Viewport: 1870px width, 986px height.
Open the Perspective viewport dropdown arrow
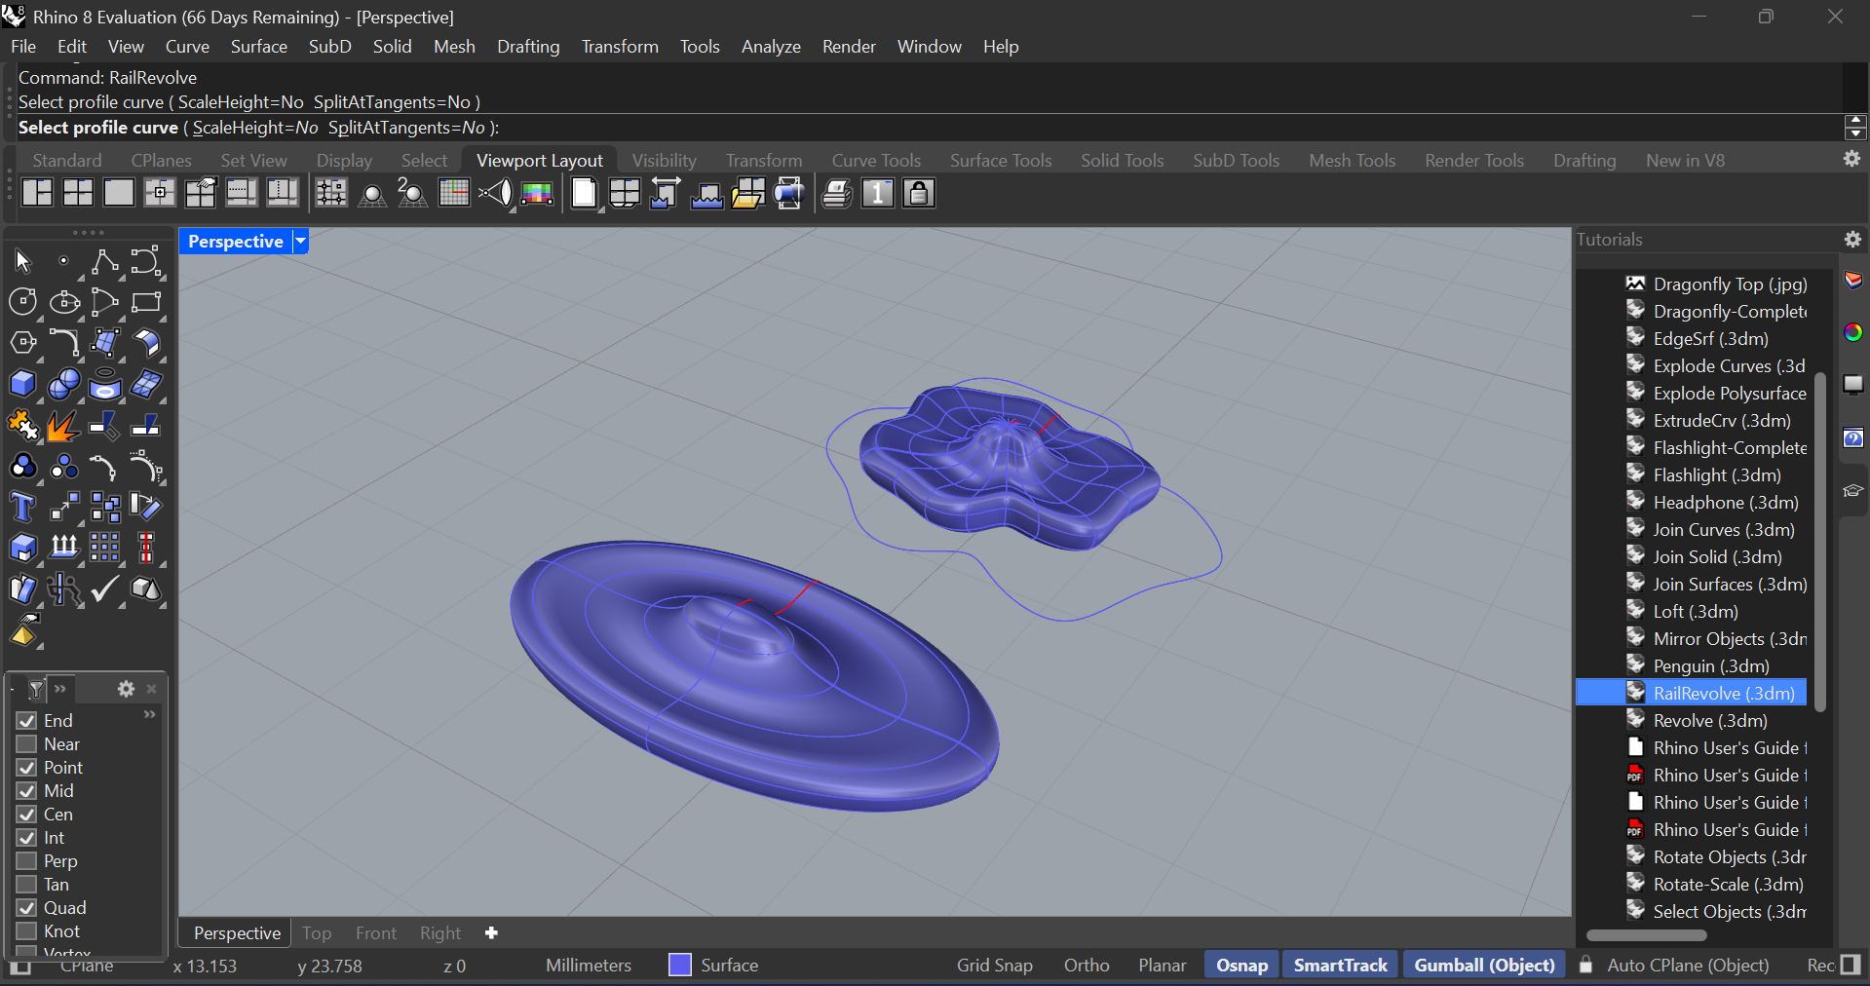[301, 242]
